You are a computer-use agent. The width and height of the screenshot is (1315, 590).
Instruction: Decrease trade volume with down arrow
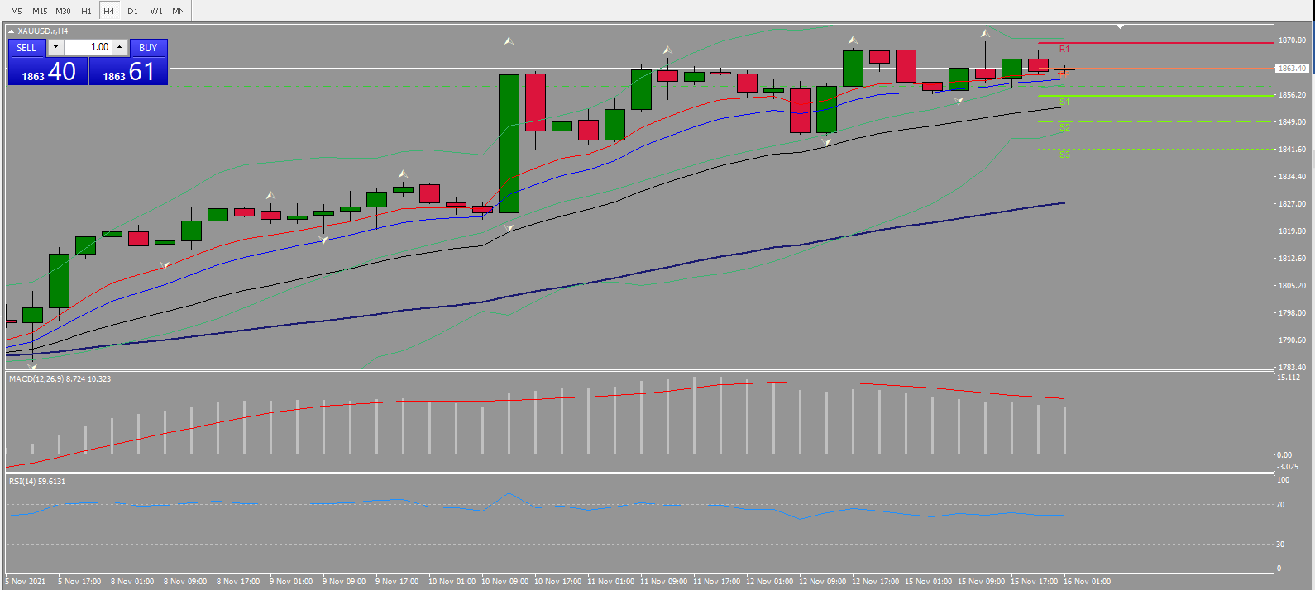(x=55, y=47)
